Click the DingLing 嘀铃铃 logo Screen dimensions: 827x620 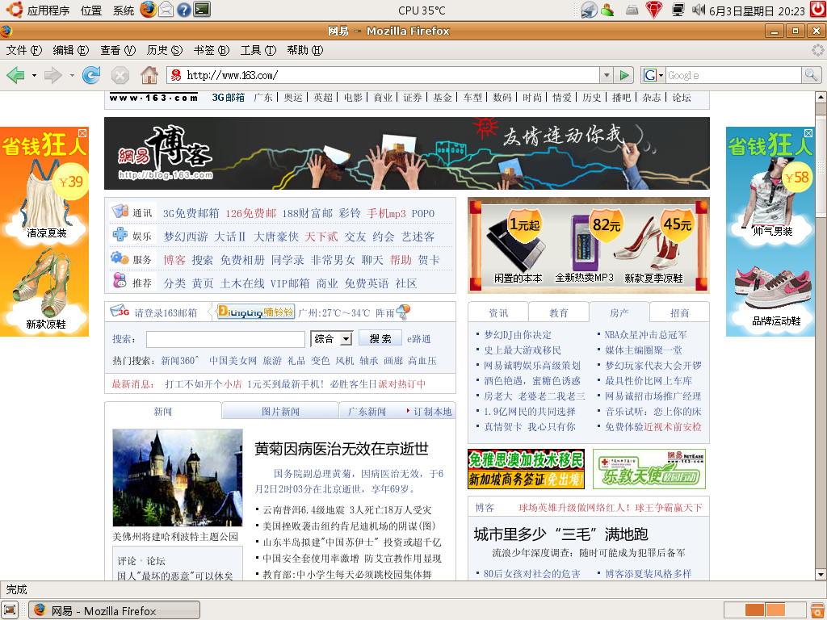[x=256, y=312]
